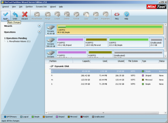The image size is (168, 123).
Task: Click the Undo arrow icon
Action: click(15, 14)
